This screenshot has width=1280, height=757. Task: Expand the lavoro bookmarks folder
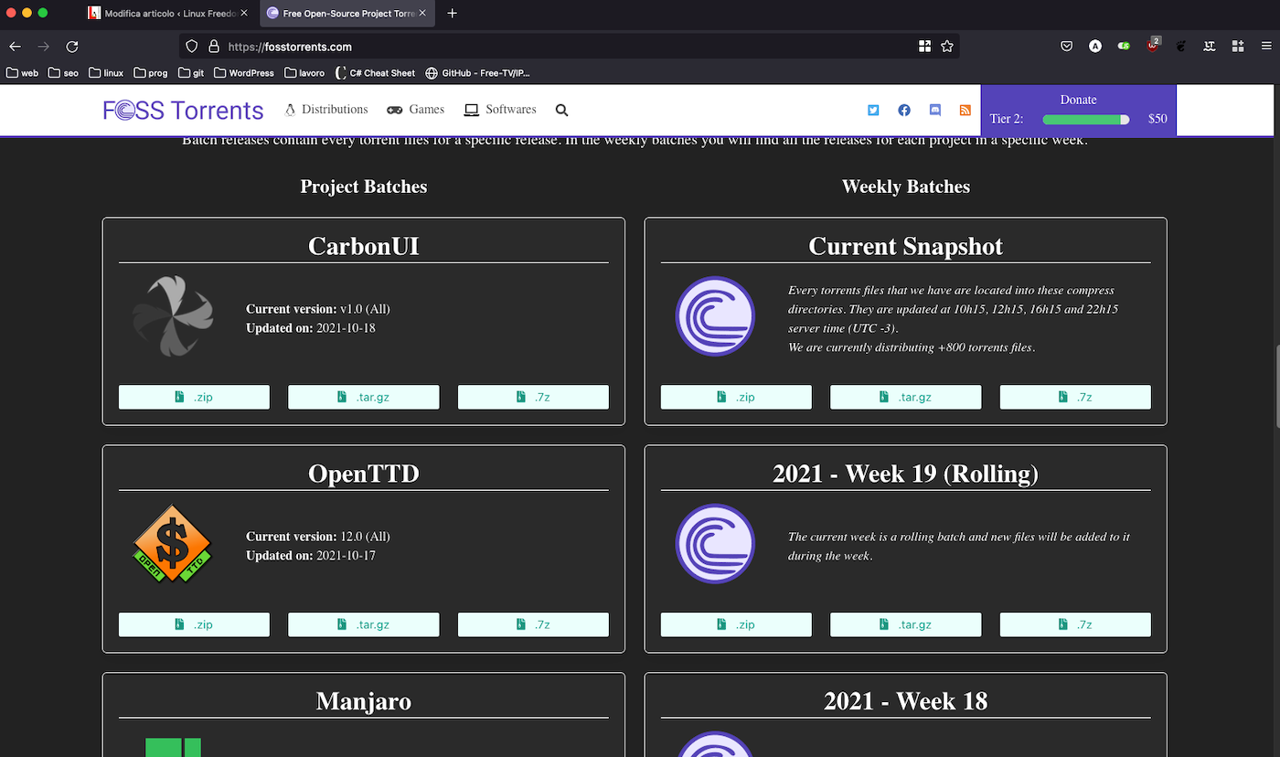pyautogui.click(x=304, y=72)
